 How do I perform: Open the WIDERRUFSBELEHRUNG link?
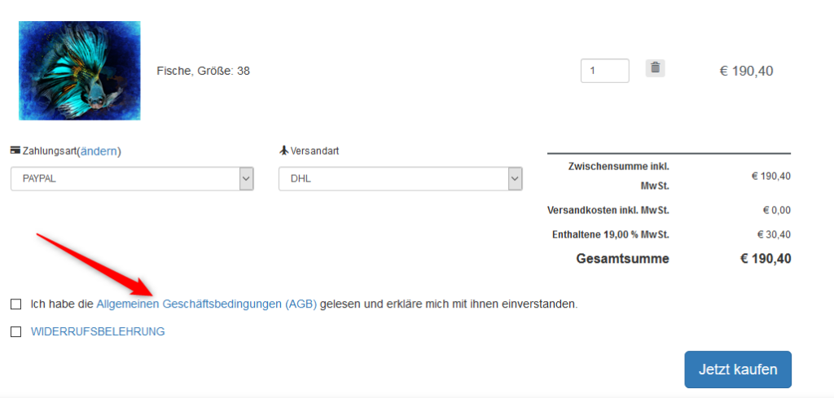98,332
